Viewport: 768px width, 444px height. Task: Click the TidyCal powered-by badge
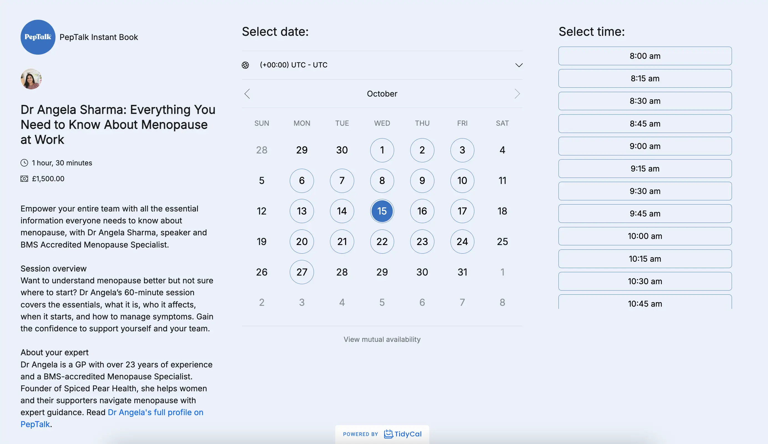[382, 434]
